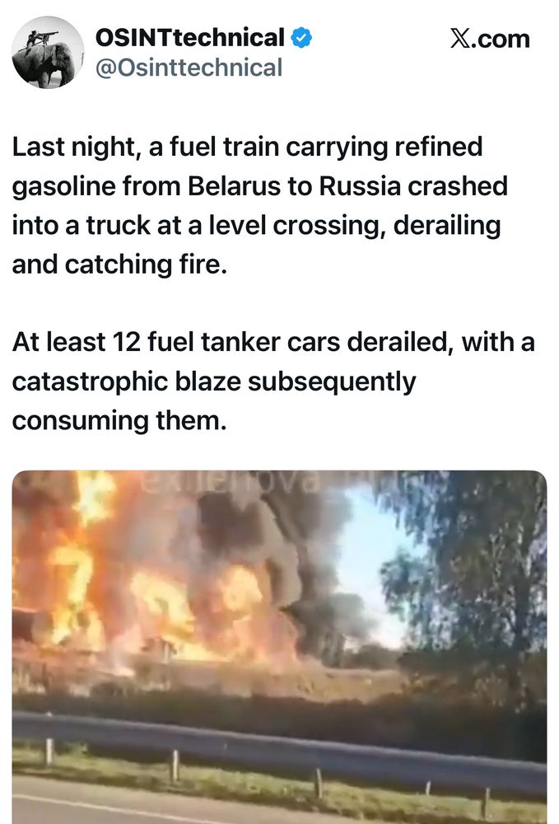Open the OSINTtechnical display name
The width and height of the screenshot is (559, 824).
coord(190,38)
